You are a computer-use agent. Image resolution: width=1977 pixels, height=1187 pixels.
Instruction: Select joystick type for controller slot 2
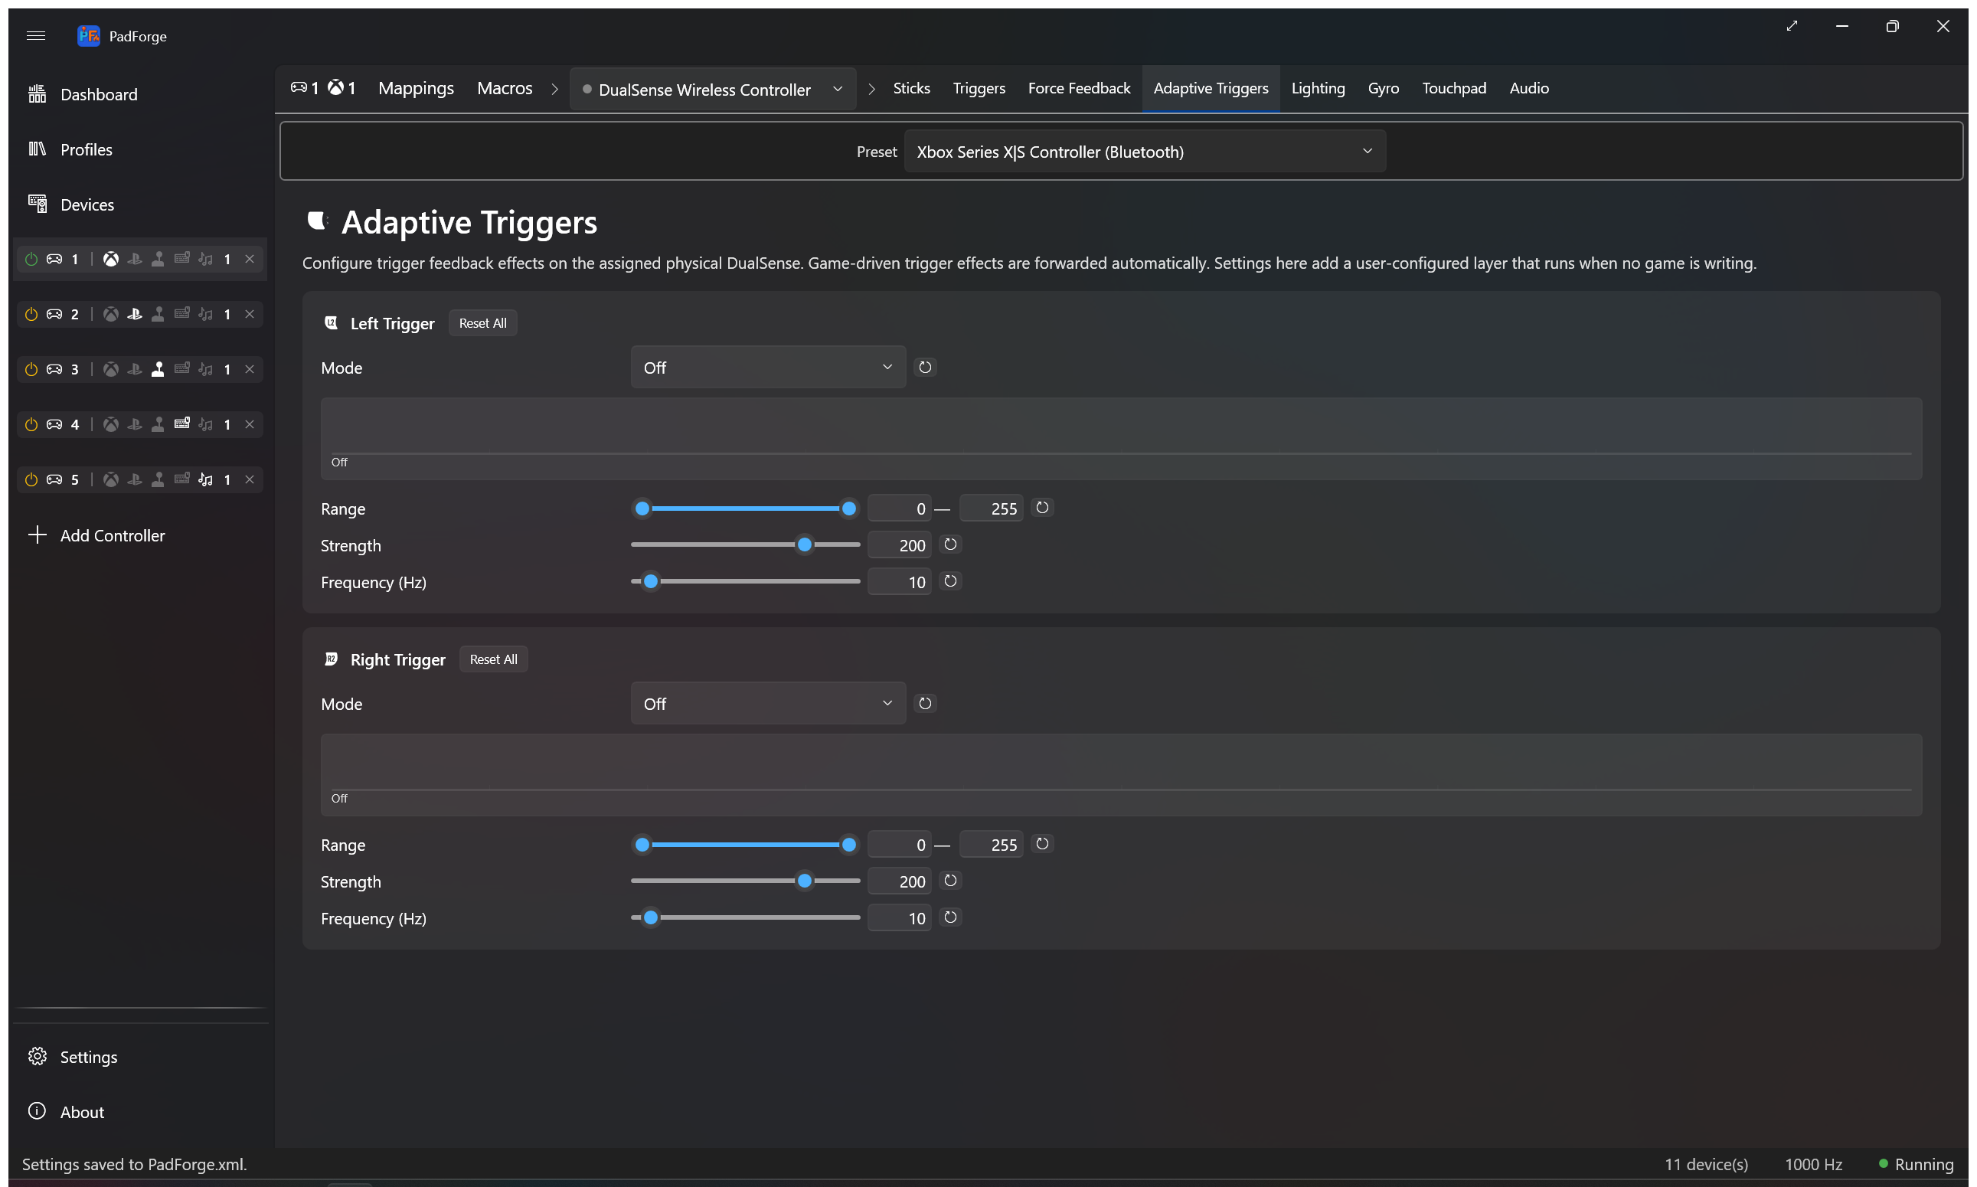[x=158, y=314]
